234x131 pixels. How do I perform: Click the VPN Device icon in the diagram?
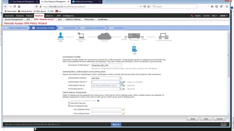134,36
